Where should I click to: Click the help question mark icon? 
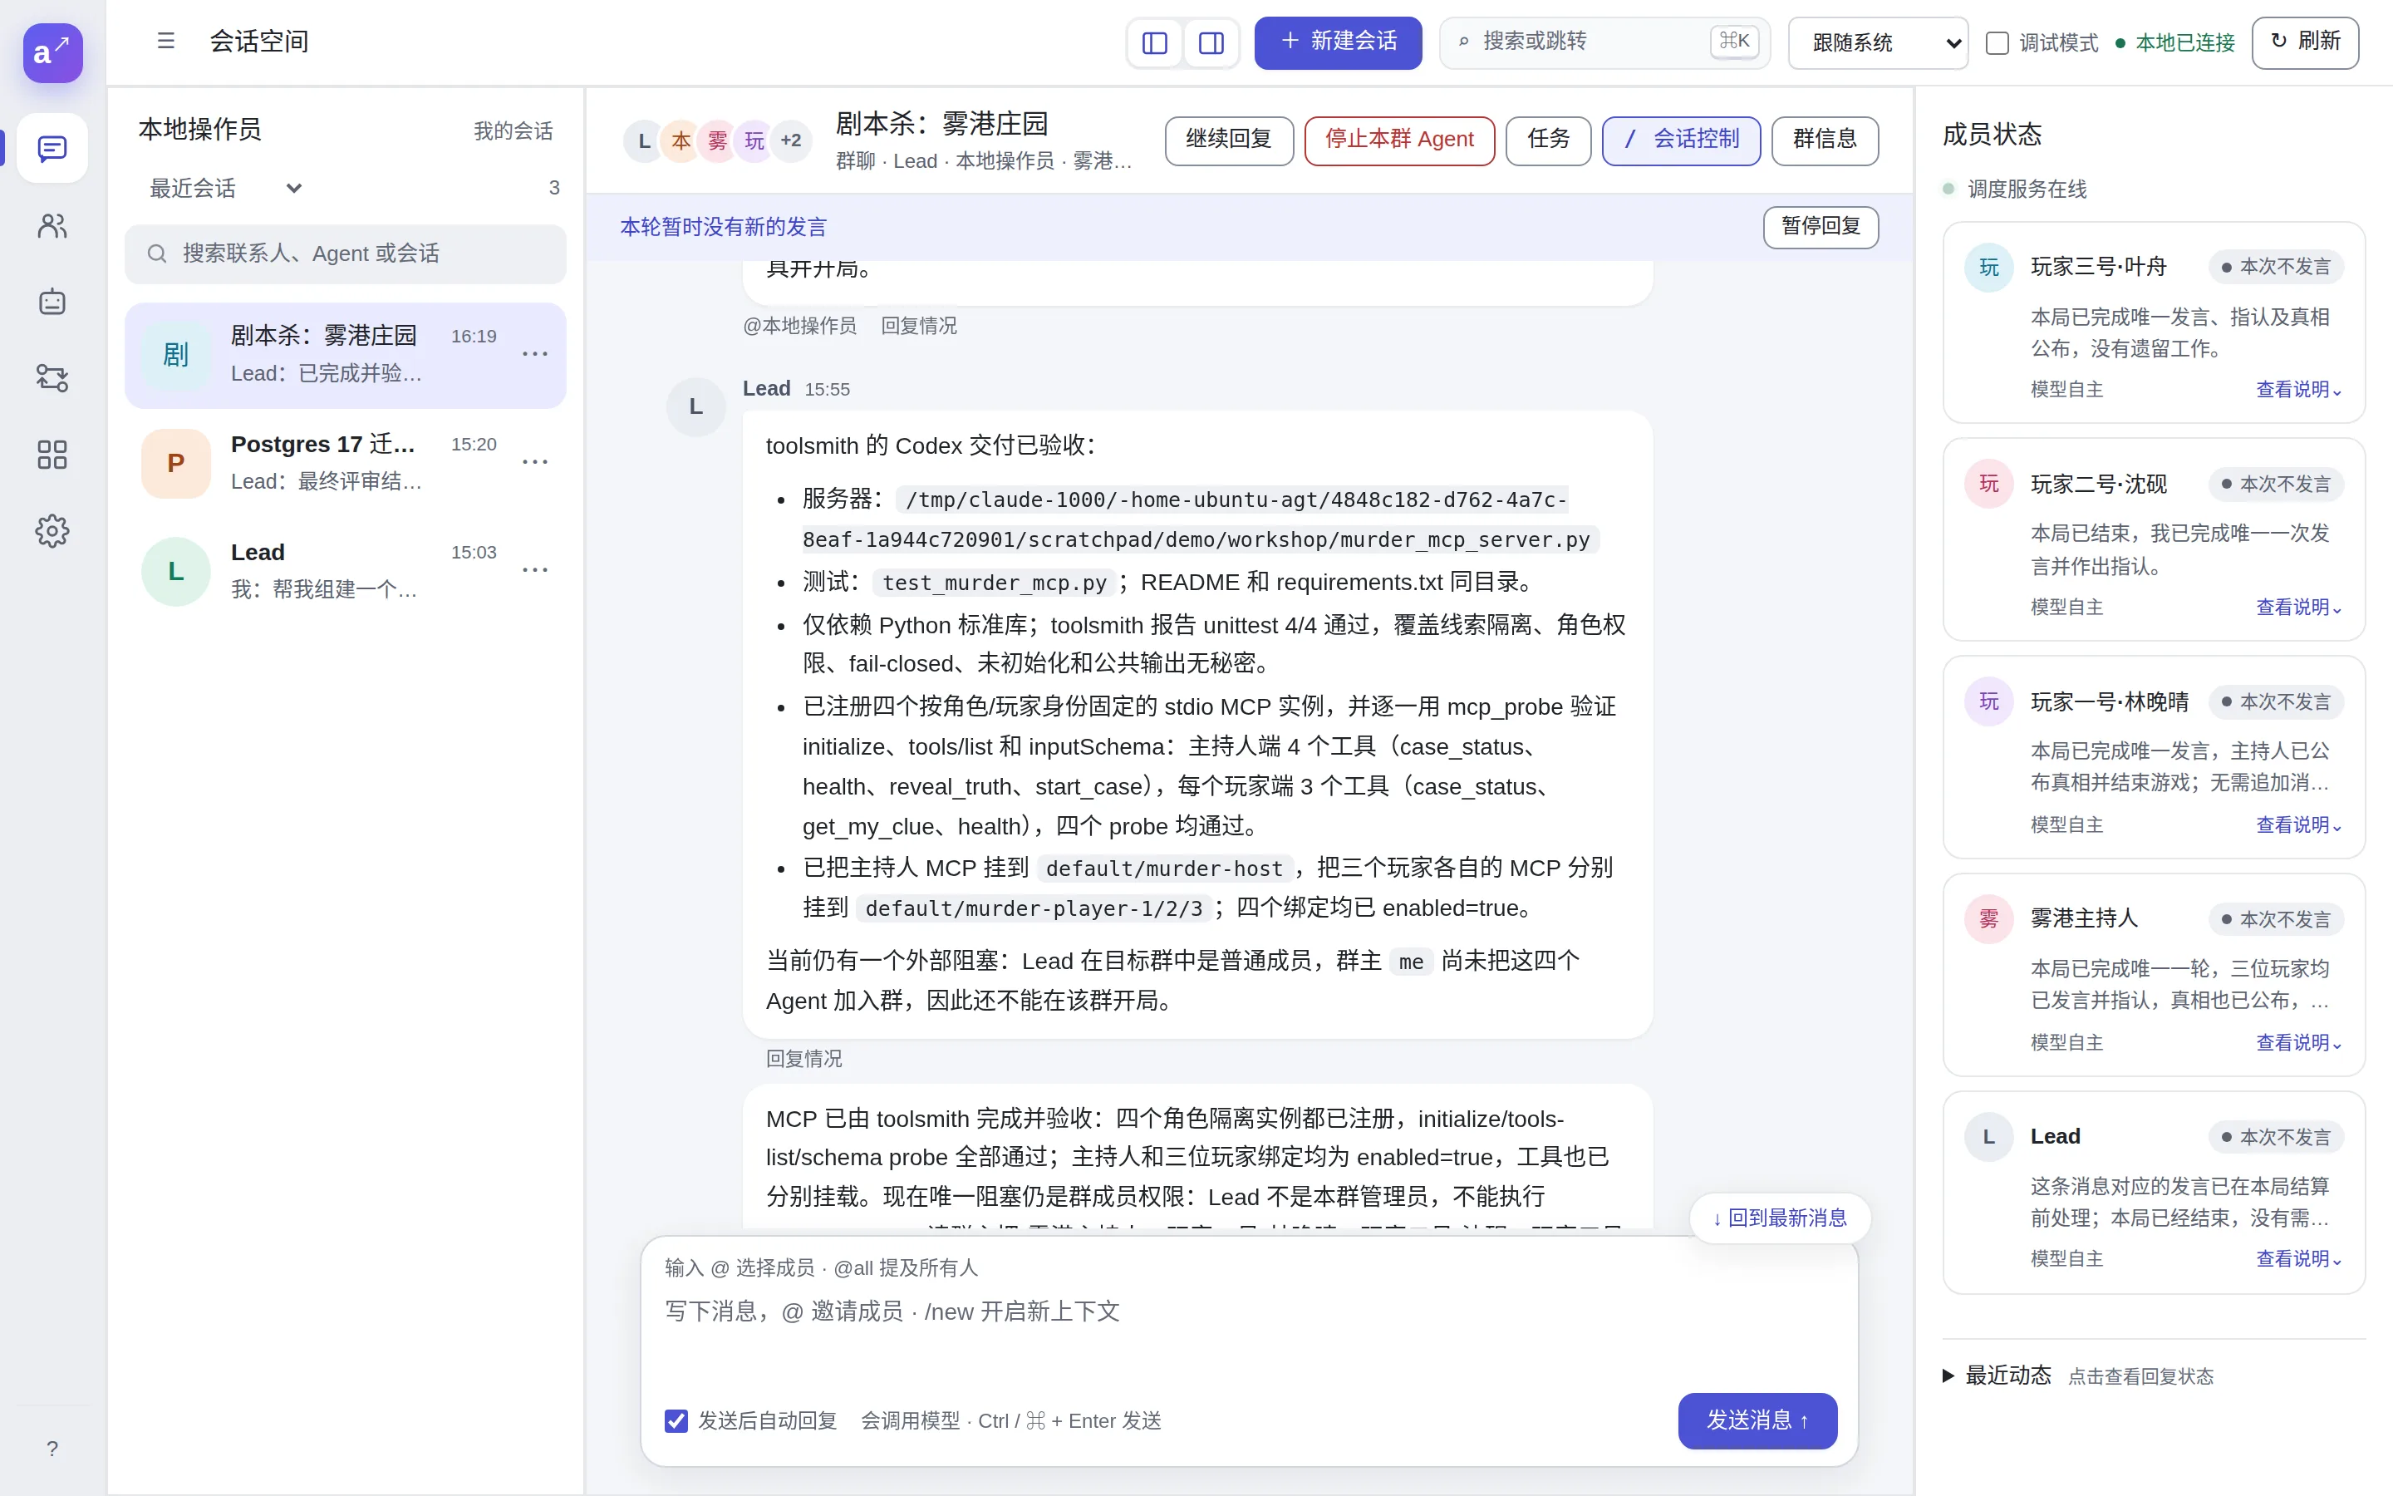tap(52, 1449)
